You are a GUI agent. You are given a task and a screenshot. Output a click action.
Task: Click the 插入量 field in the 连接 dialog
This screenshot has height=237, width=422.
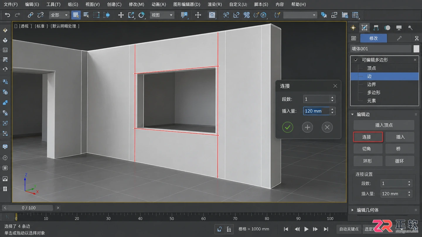pos(316,111)
